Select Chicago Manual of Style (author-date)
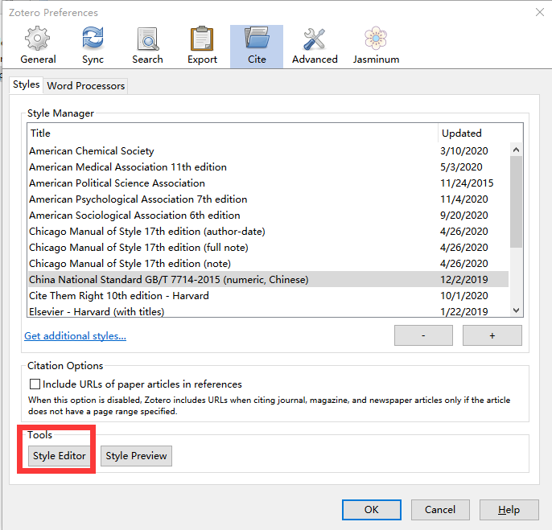 [268, 231]
